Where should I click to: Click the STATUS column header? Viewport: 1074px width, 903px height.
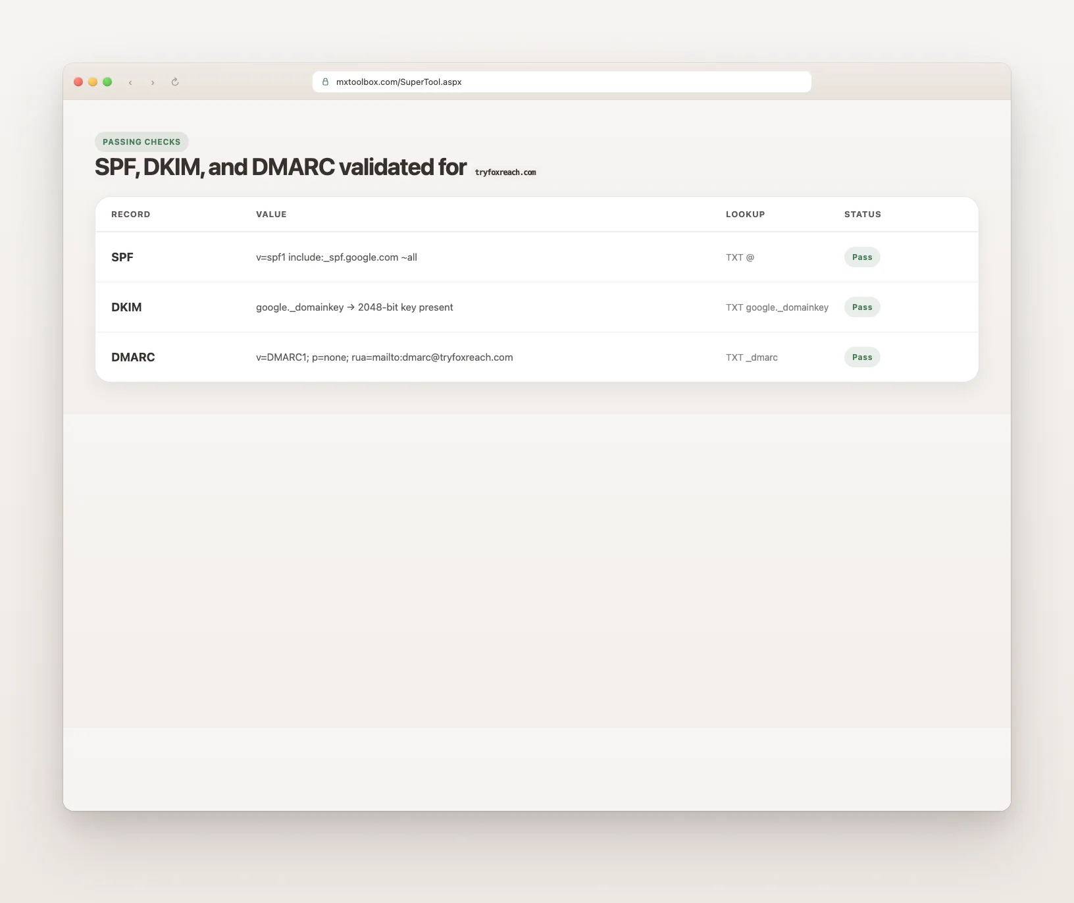(x=862, y=215)
